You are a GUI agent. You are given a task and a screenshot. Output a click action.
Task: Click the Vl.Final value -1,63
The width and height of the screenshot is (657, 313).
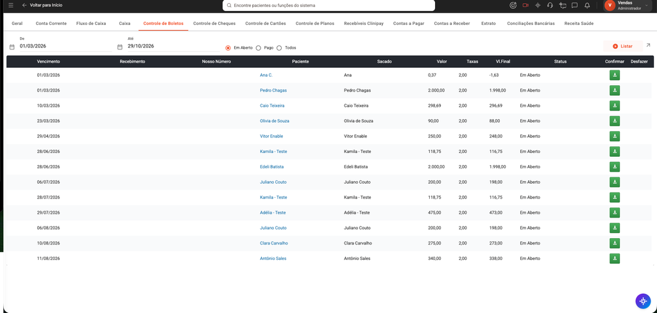[493, 76]
